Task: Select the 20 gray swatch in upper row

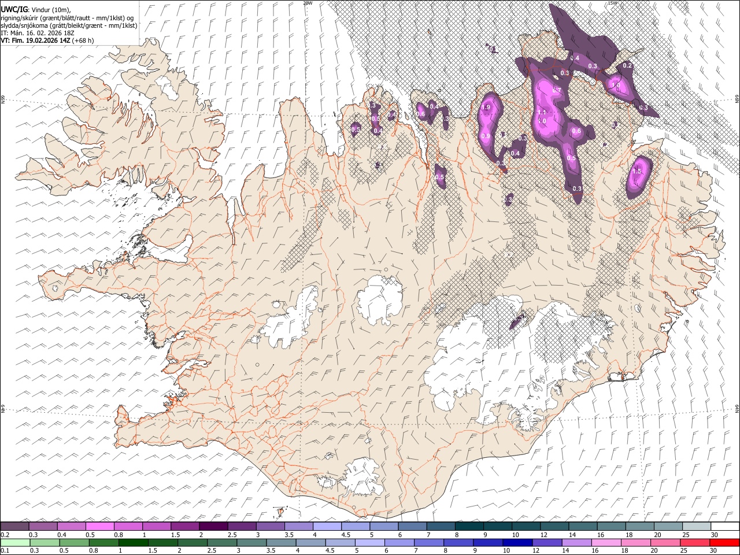Action: point(668,526)
